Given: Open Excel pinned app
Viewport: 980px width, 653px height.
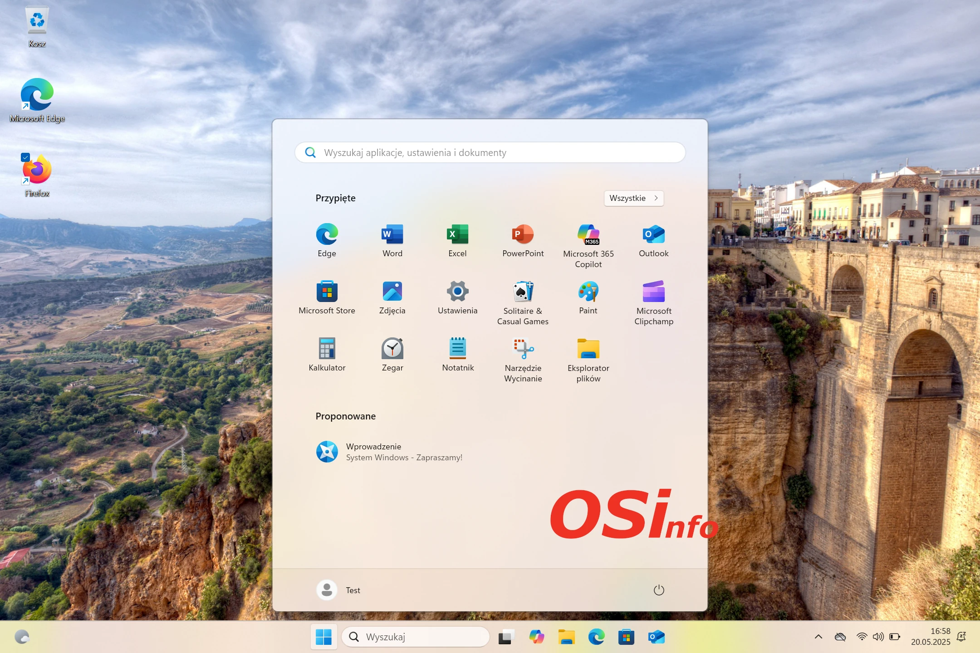Looking at the screenshot, I should pos(457,240).
